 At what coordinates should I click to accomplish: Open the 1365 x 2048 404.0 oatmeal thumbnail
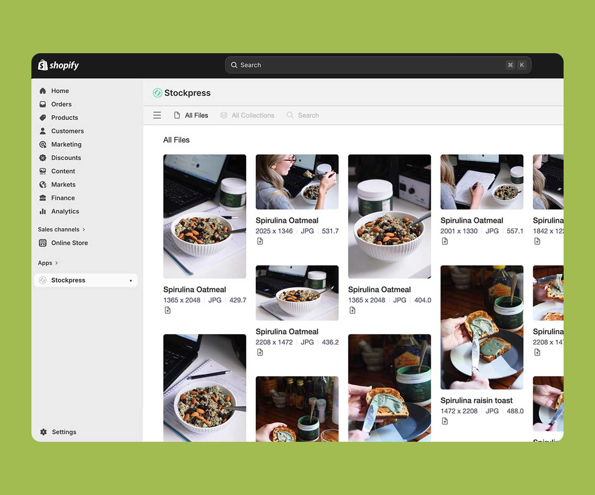390,217
